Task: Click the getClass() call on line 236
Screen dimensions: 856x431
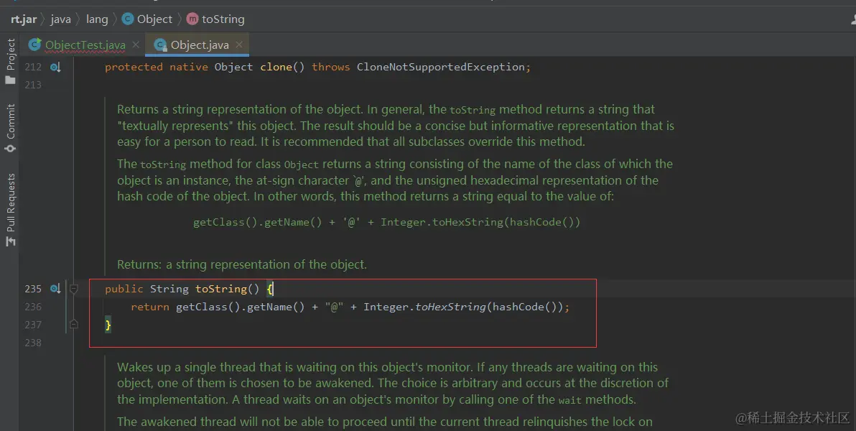Action: [x=208, y=307]
